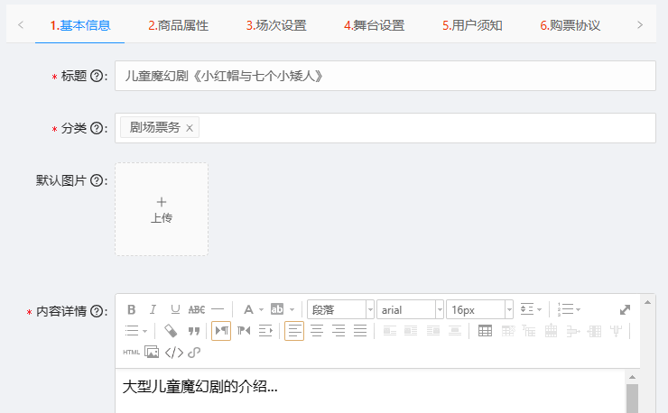Click the image default float icon

390,331
